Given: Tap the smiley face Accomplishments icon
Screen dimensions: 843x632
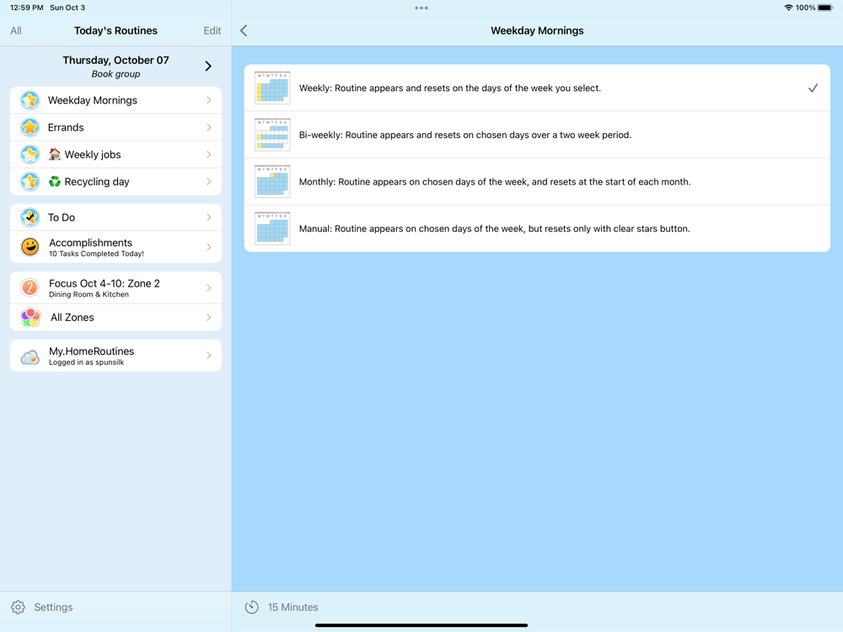Looking at the screenshot, I should pos(30,247).
